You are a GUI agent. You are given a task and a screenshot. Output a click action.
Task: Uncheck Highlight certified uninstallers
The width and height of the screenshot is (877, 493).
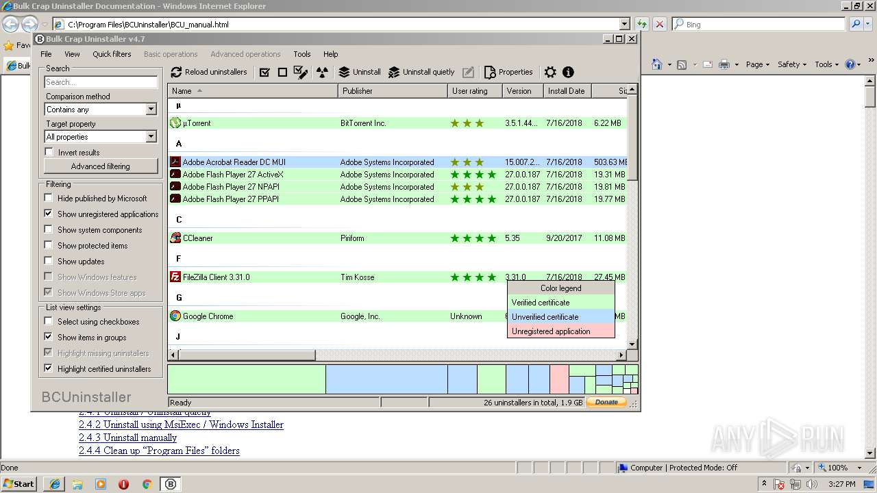49,368
